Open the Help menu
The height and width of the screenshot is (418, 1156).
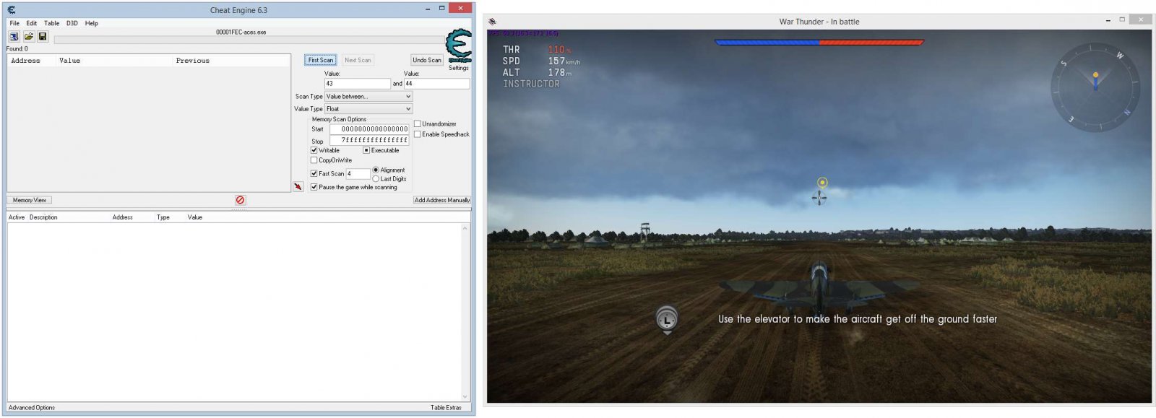[x=92, y=23]
